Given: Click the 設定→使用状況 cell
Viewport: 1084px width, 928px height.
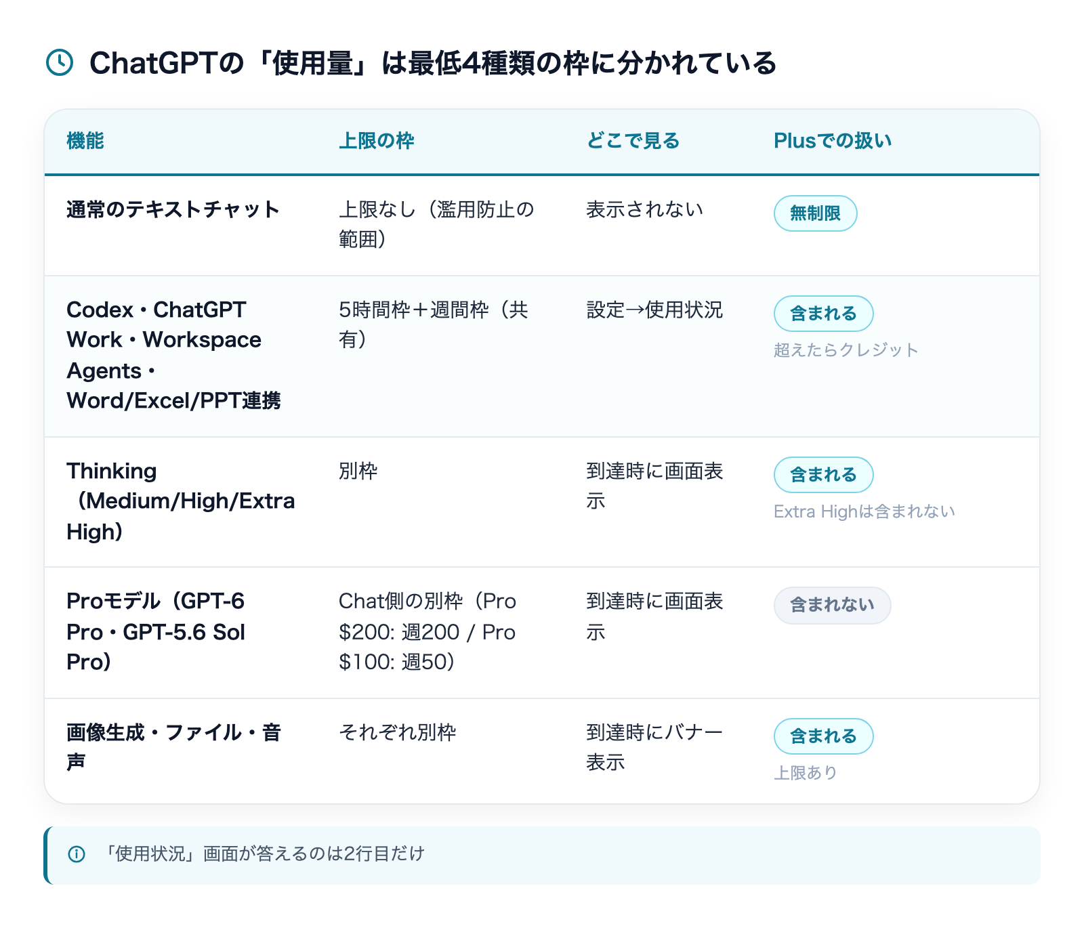Looking at the screenshot, I should [654, 310].
